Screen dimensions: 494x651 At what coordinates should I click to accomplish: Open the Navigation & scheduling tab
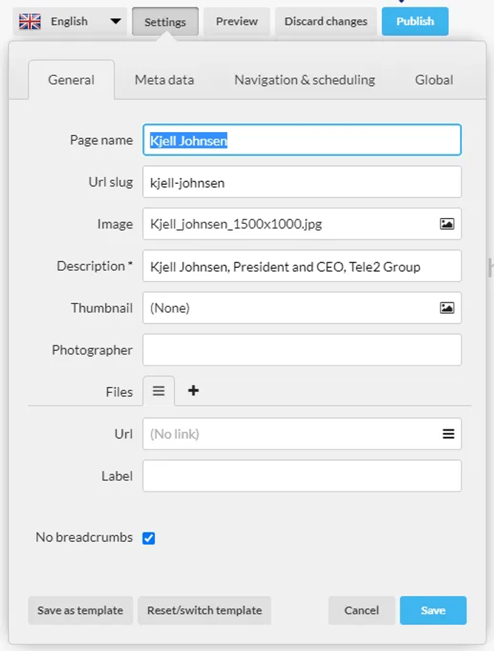(305, 80)
